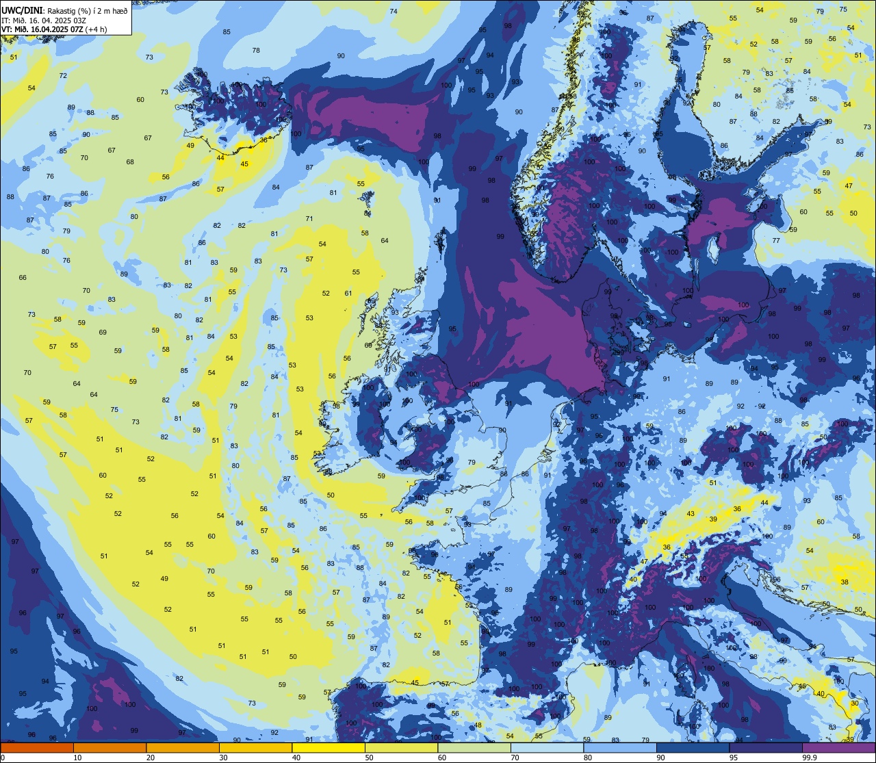This screenshot has height=763, width=876.
Task: Click the humidity value "71" on the map
Action: (309, 219)
